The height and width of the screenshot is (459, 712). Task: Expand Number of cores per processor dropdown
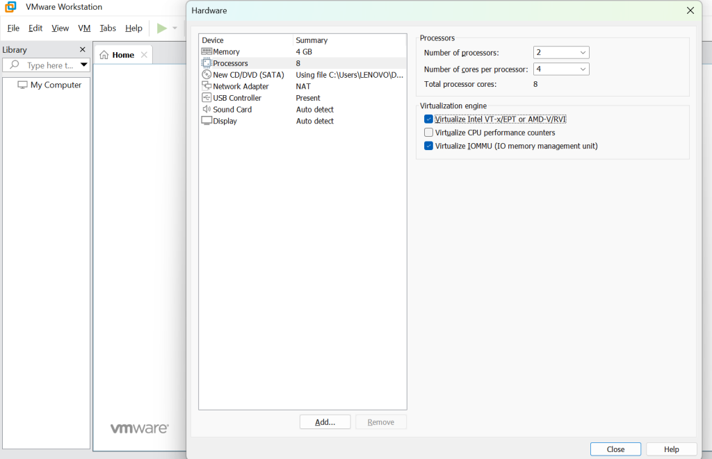561,69
